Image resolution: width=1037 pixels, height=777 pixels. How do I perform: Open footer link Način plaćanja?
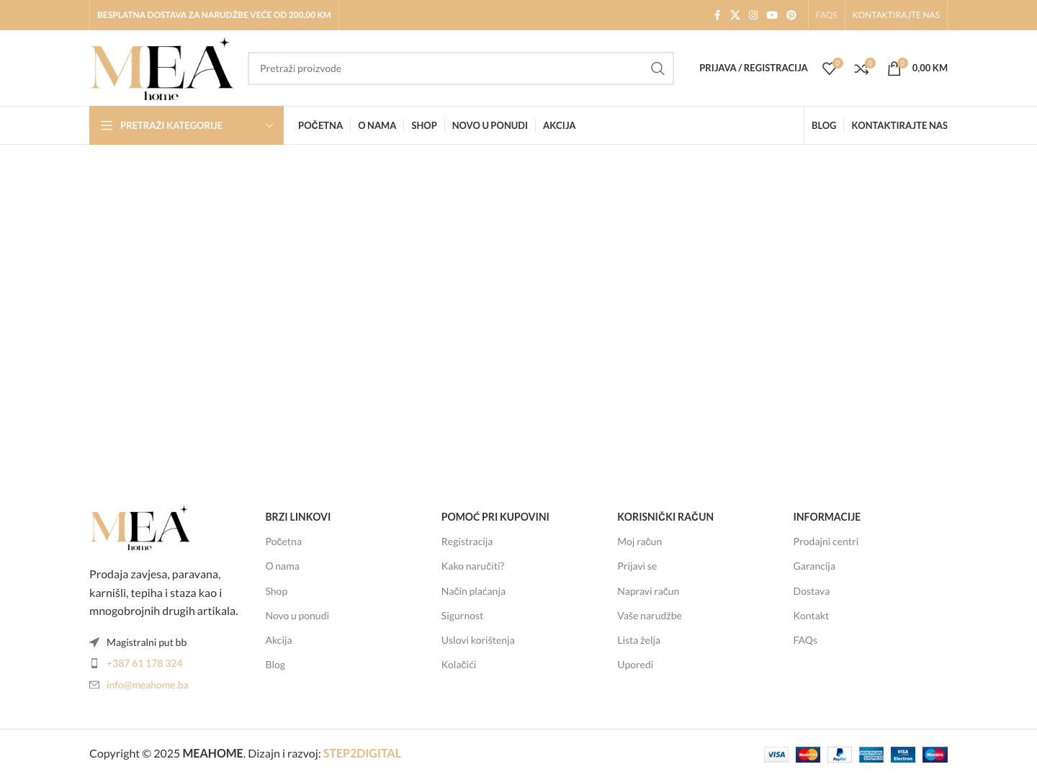coord(473,591)
